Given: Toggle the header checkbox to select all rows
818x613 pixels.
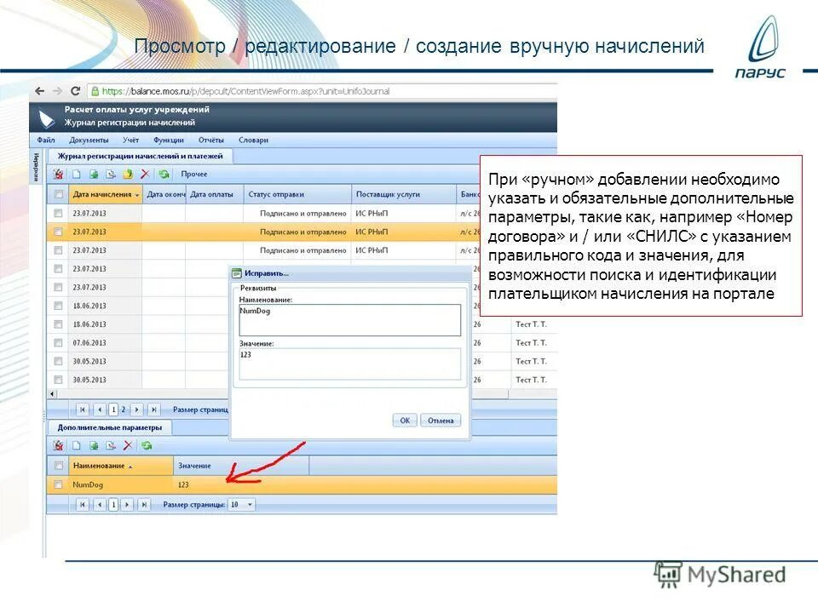Looking at the screenshot, I should [57, 193].
